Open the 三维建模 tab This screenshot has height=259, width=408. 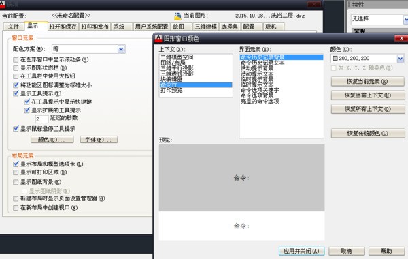coord(206,27)
